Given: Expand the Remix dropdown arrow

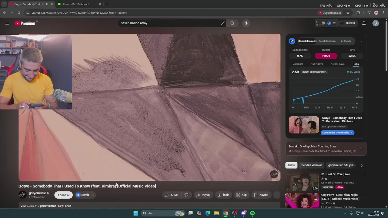Looking at the screenshot, I should (93, 195).
